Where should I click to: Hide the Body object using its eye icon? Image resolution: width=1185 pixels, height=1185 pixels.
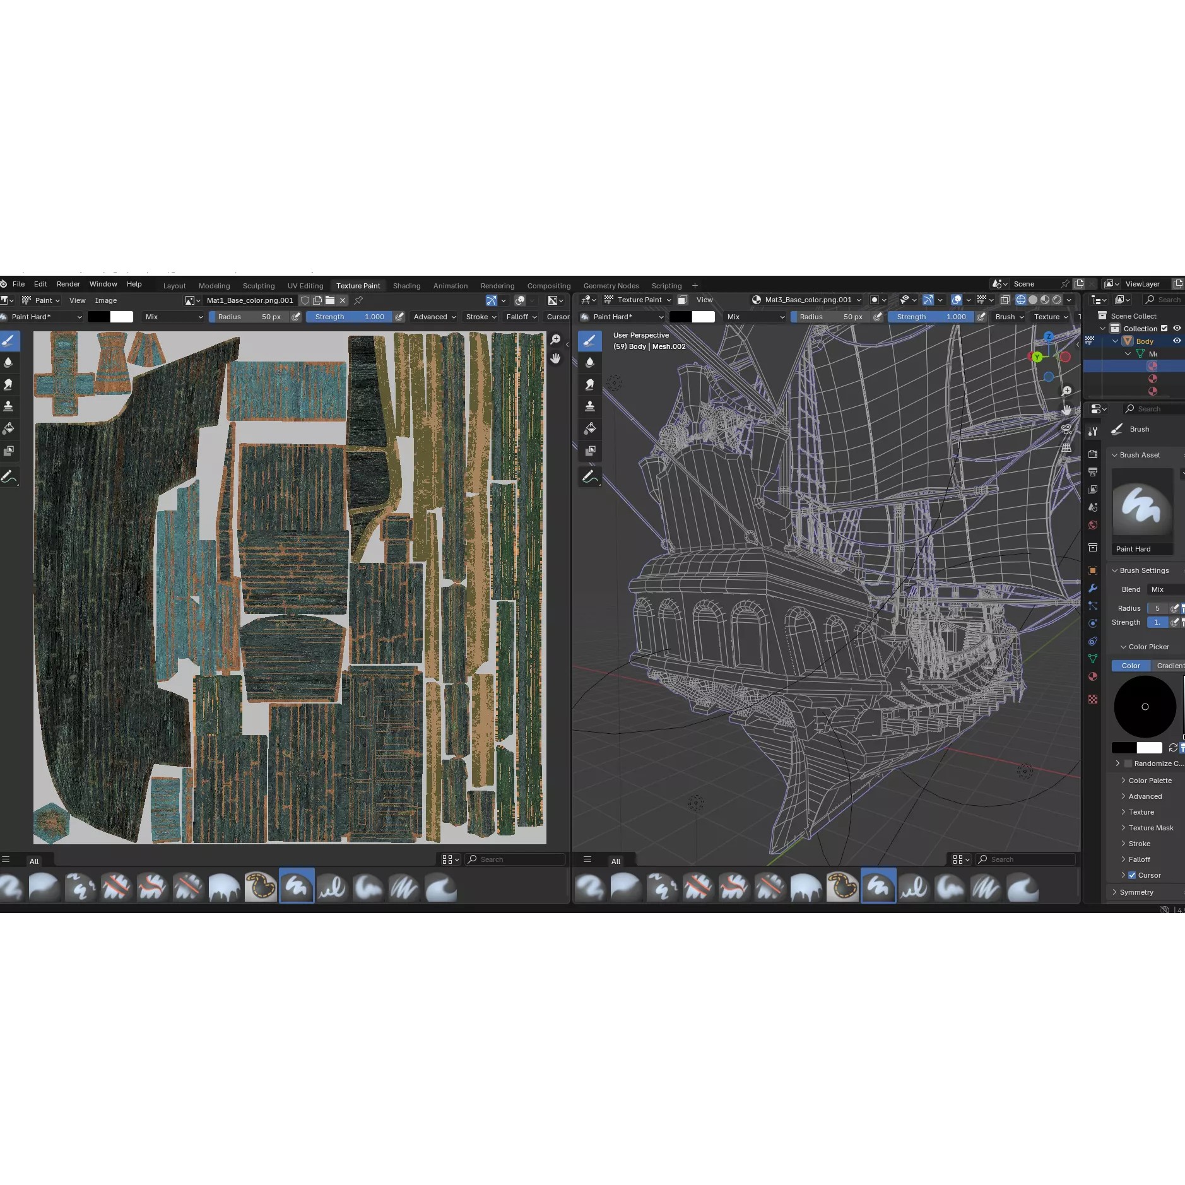point(1177,341)
